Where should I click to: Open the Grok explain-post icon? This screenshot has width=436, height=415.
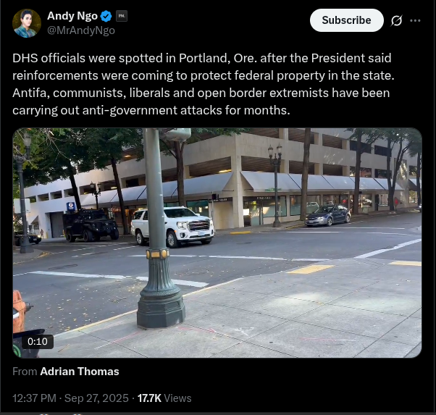396,20
